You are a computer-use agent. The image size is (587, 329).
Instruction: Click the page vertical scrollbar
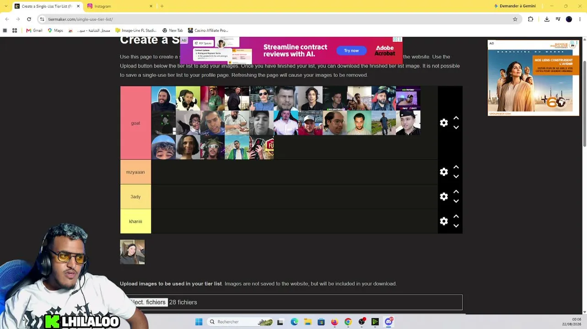tap(584, 103)
